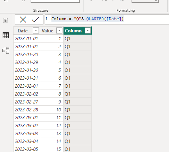The image size is (169, 152).
Task: Open the Report view icon
Action: [x=6, y=20]
